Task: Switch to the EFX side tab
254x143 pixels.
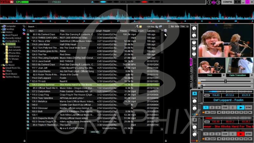Action: [191, 78]
